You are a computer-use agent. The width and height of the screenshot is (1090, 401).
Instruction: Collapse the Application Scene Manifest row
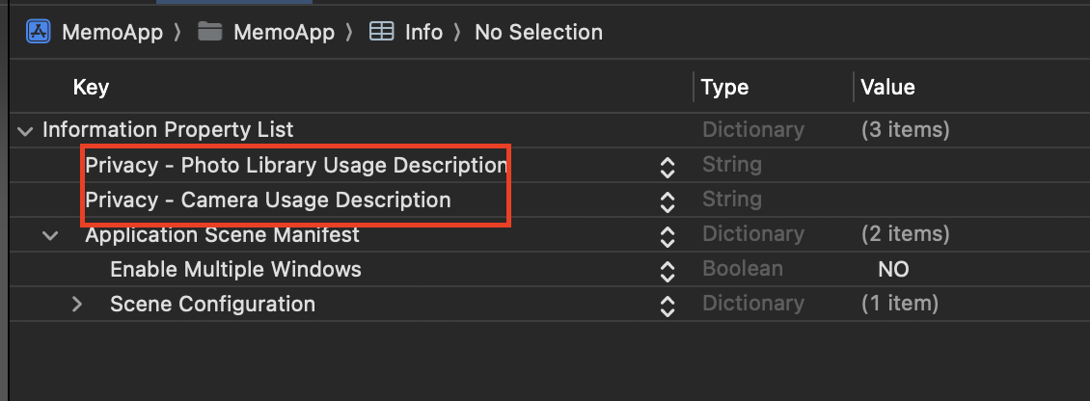pos(50,235)
